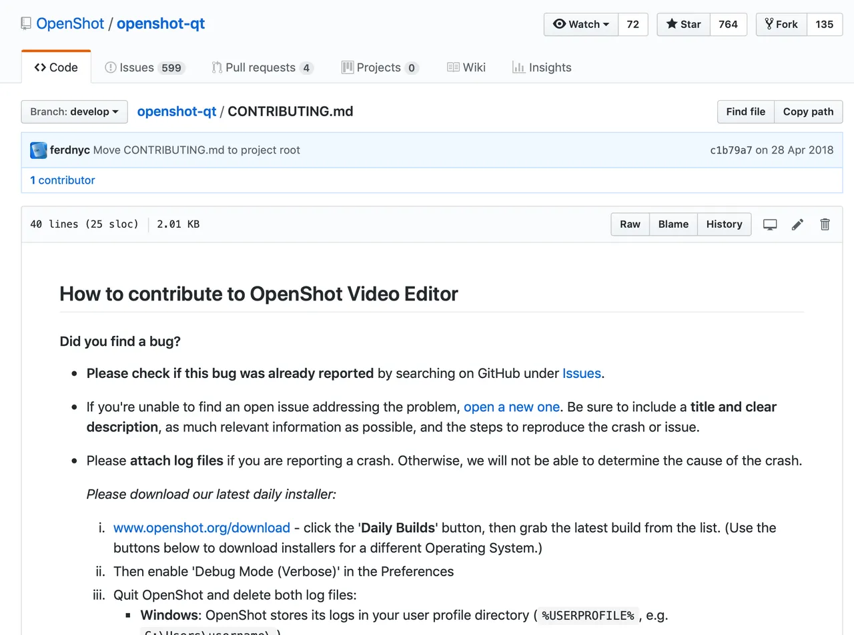Switch to the Issues tab
The image size is (854, 635).
coord(145,67)
